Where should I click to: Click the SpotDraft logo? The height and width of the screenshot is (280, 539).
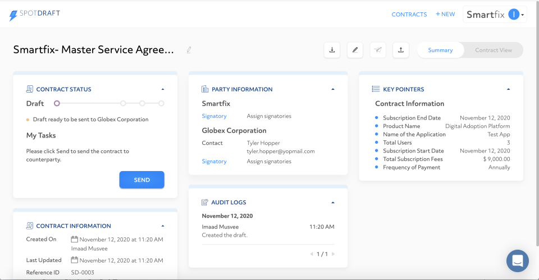coord(35,14)
